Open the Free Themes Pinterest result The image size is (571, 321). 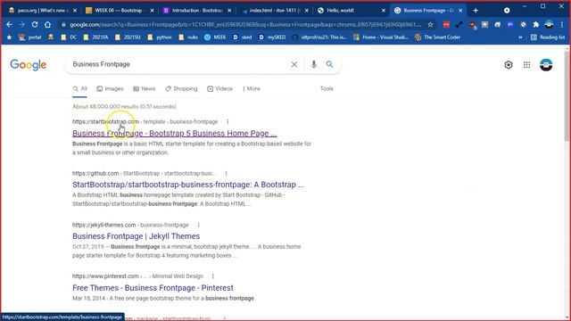(x=153, y=288)
